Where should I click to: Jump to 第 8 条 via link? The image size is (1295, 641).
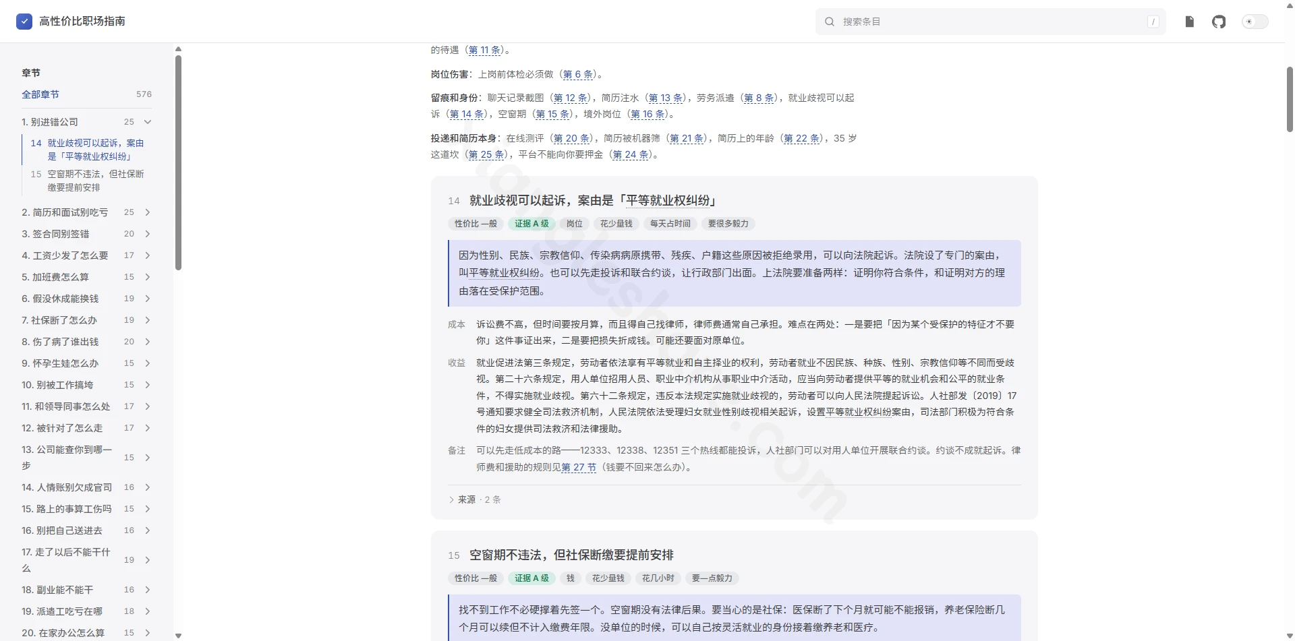(x=759, y=98)
